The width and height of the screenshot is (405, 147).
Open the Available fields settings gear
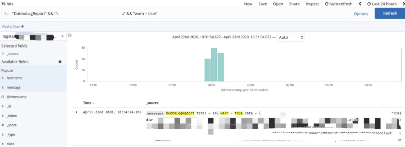click(x=60, y=62)
